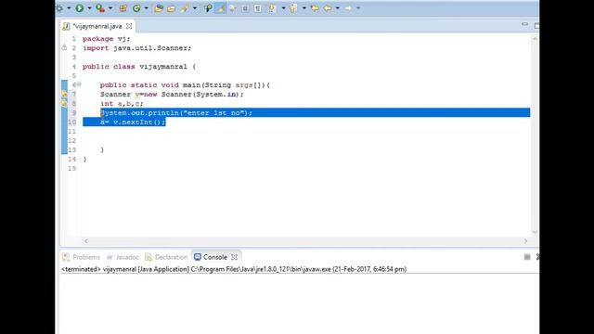Open the Next Annotation dropdown arrow
Image resolution: width=594 pixels, height=334 pixels.
[x=283, y=8]
